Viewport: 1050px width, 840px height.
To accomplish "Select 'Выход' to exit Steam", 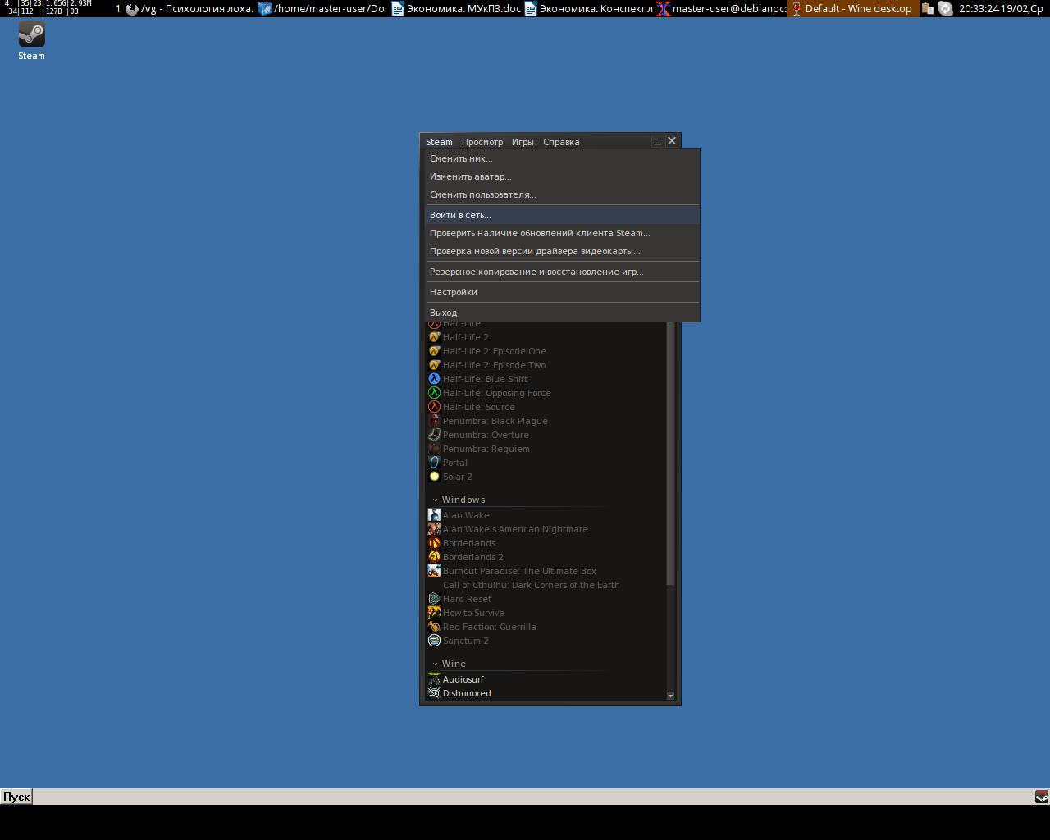I will coord(443,313).
